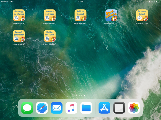Open the Mail app in the dock

(57, 108)
